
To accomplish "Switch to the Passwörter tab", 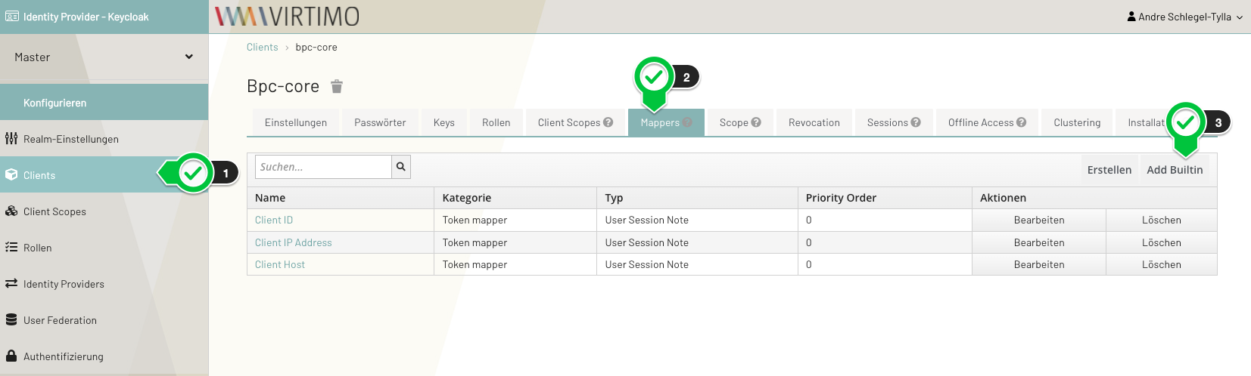I will tap(380, 122).
